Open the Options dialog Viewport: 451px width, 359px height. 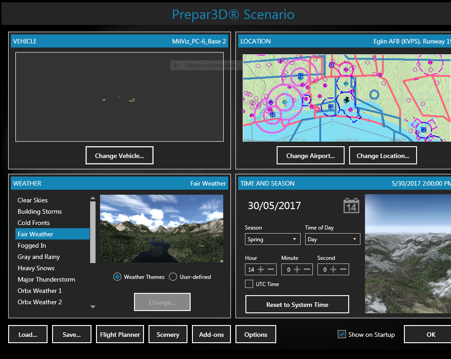[x=256, y=334]
